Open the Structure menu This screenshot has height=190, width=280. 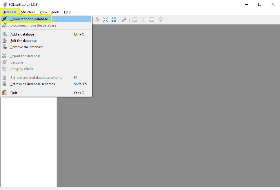[28, 12]
